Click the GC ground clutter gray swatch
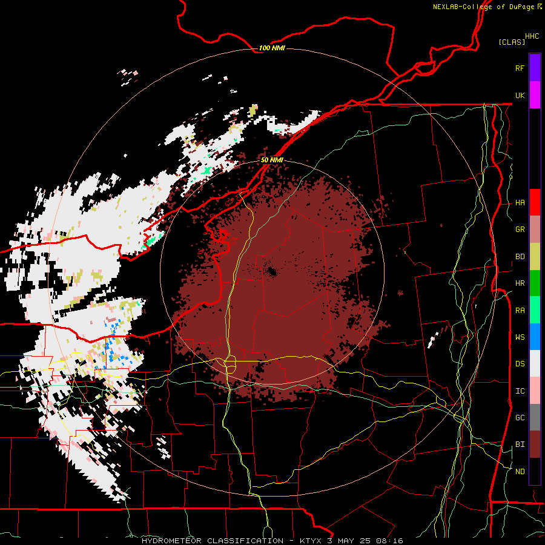Image resolution: width=545 pixels, height=545 pixels. [x=535, y=417]
